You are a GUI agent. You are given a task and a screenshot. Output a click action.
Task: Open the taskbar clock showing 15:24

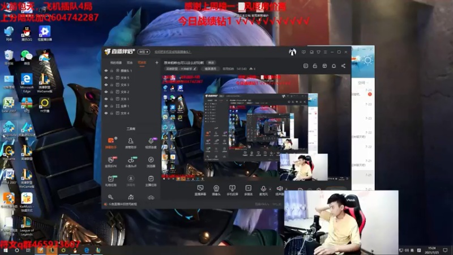pos(432,250)
